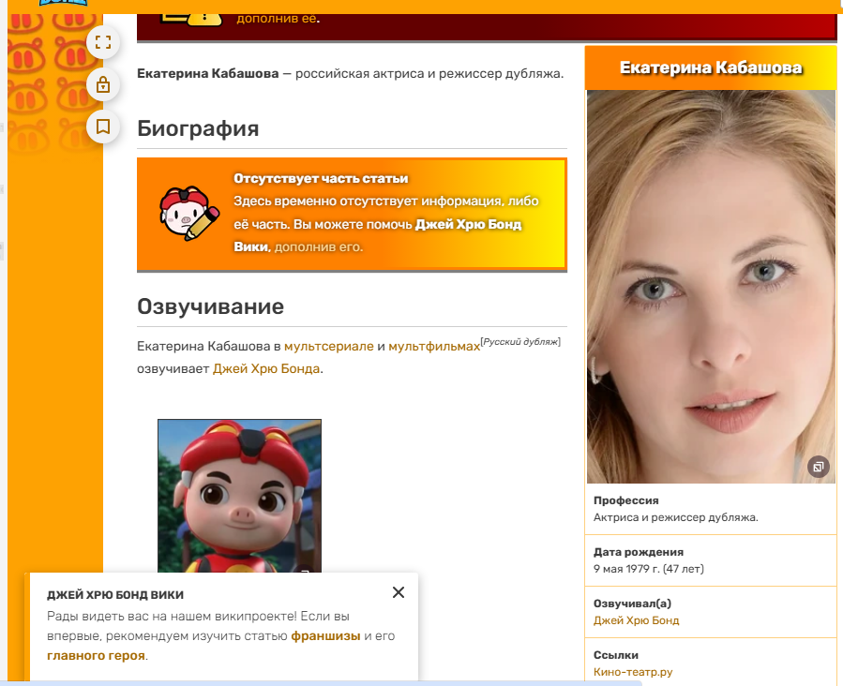
Task: Click the 'Русский дубляж' superscript note
Action: tap(520, 342)
